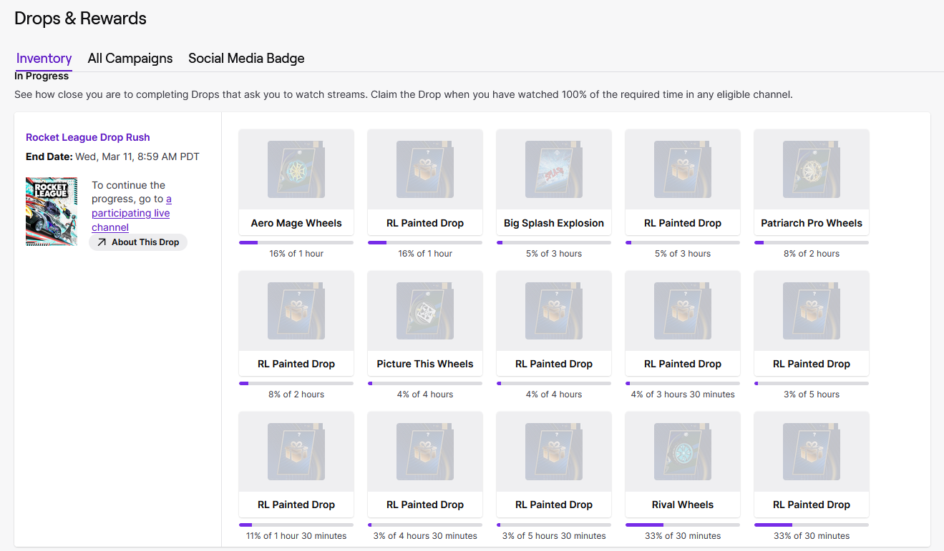Select the Aero Mage Wheels drop image
The height and width of the screenshot is (551, 944).
coord(296,169)
